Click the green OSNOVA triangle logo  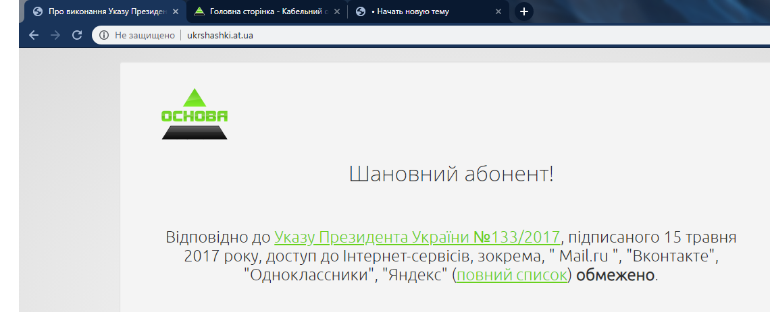pos(195,114)
